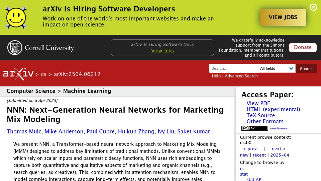Open the recent listings link
The height and width of the screenshot is (181, 321).
tap(259, 155)
